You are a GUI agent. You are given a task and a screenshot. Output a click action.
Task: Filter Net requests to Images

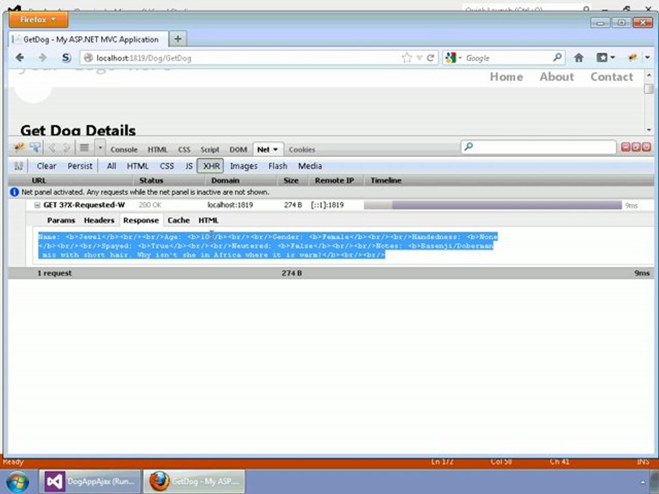pyautogui.click(x=244, y=166)
